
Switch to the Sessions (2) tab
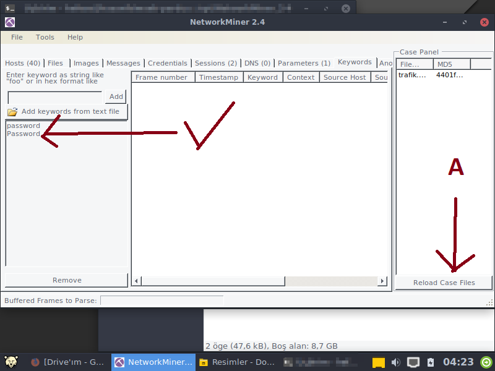215,63
